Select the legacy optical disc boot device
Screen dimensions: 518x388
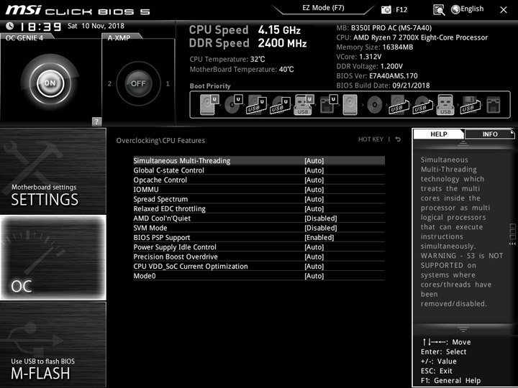pos(375,105)
